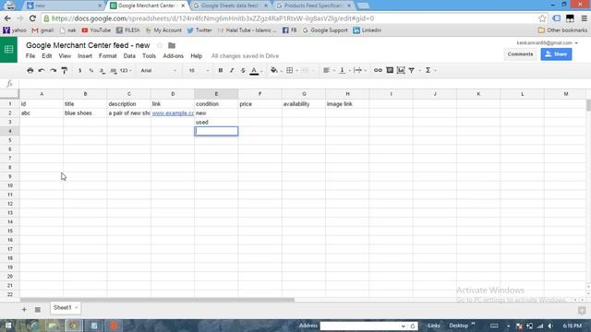Open the Data menu
This screenshot has height=332, width=591.
pyautogui.click(x=129, y=56)
